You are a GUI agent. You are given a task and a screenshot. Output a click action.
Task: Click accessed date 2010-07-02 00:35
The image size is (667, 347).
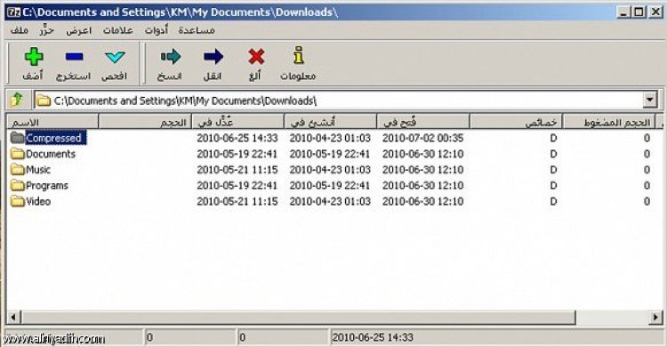[x=422, y=138]
